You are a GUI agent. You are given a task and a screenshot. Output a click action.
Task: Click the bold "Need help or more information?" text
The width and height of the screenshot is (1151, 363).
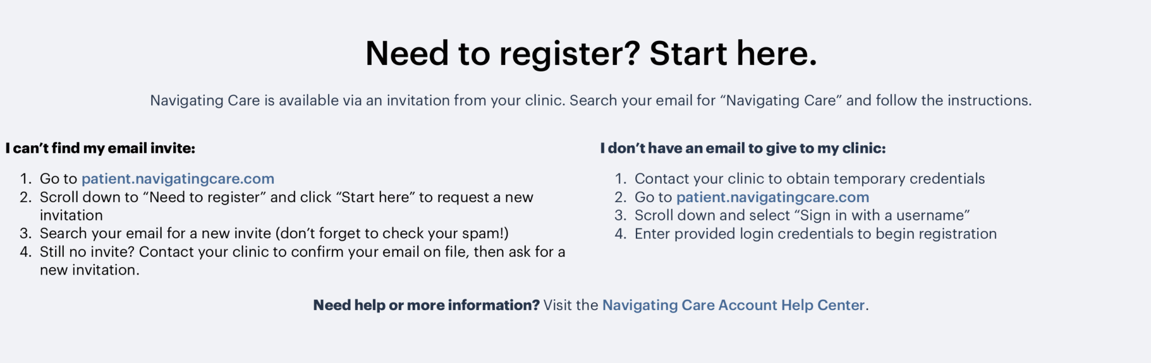coord(426,305)
